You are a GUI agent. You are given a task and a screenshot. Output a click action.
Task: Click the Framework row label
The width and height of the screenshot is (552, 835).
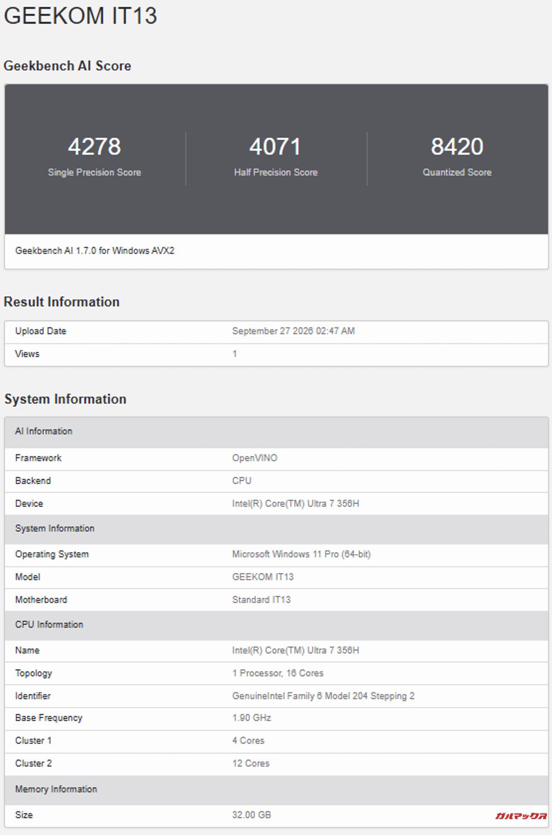click(38, 458)
